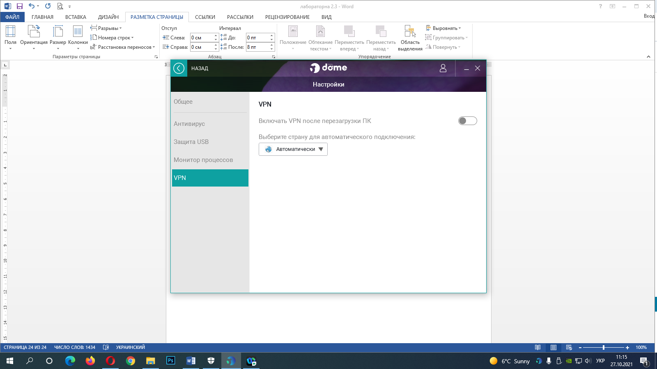Click the УКРАИНСКИЙ language indicator in status bar

[131, 347]
